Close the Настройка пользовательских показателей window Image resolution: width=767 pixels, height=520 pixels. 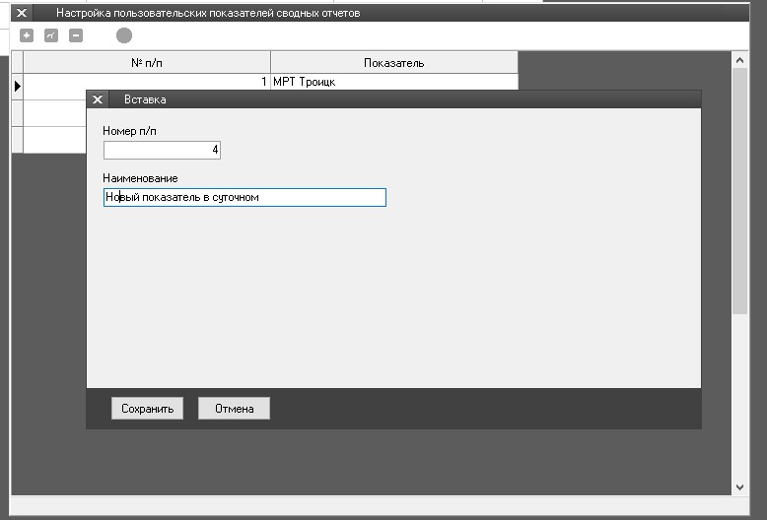(22, 13)
